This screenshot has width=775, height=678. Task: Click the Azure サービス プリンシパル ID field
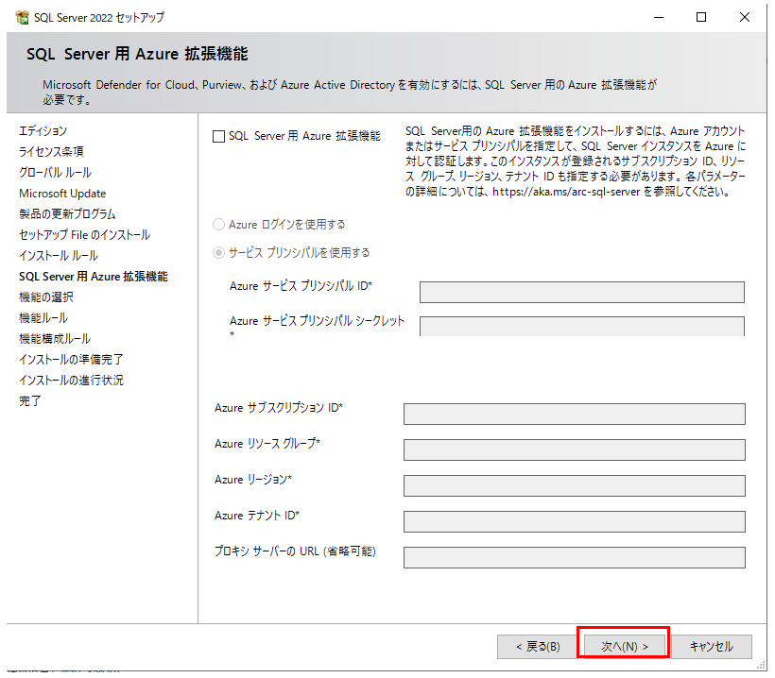tap(581, 292)
